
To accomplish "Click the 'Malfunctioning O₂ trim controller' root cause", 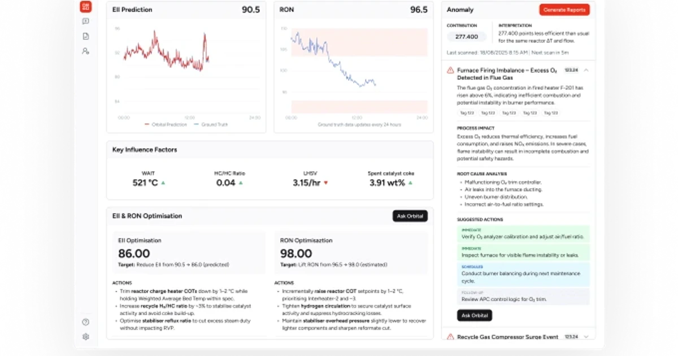I will point(503,182).
